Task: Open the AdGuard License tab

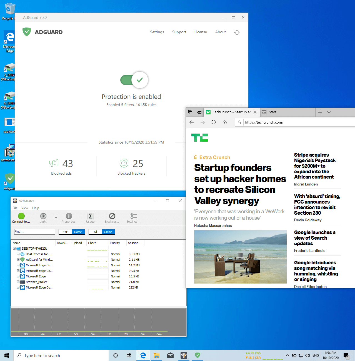Action: 201,32
